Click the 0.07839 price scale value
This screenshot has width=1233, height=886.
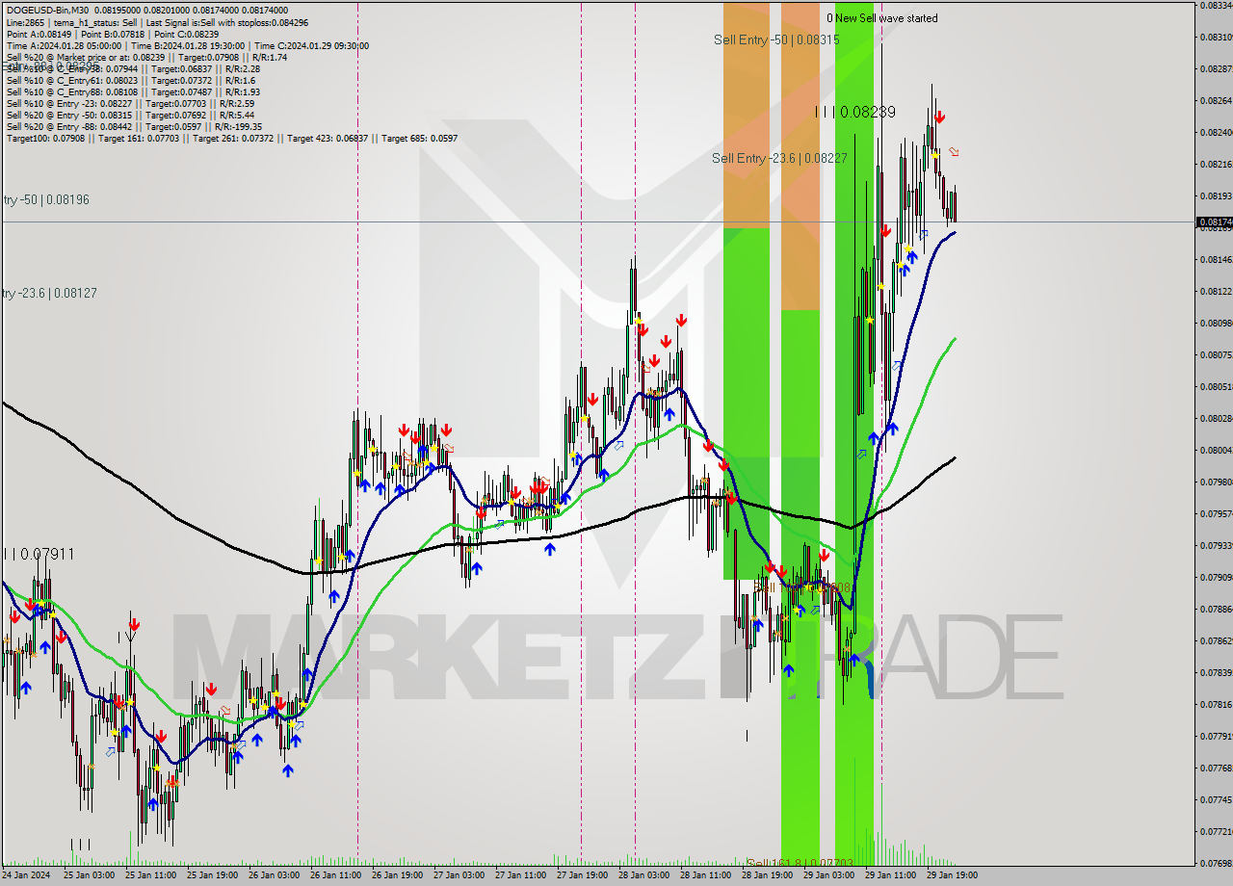tap(1215, 672)
